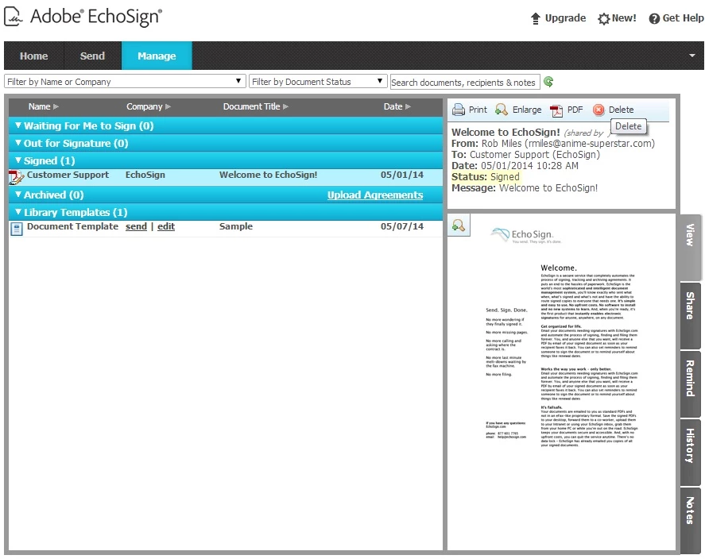This screenshot has height=559, width=705.
Task: Click the Upgrade arrow icon
Action: (535, 18)
